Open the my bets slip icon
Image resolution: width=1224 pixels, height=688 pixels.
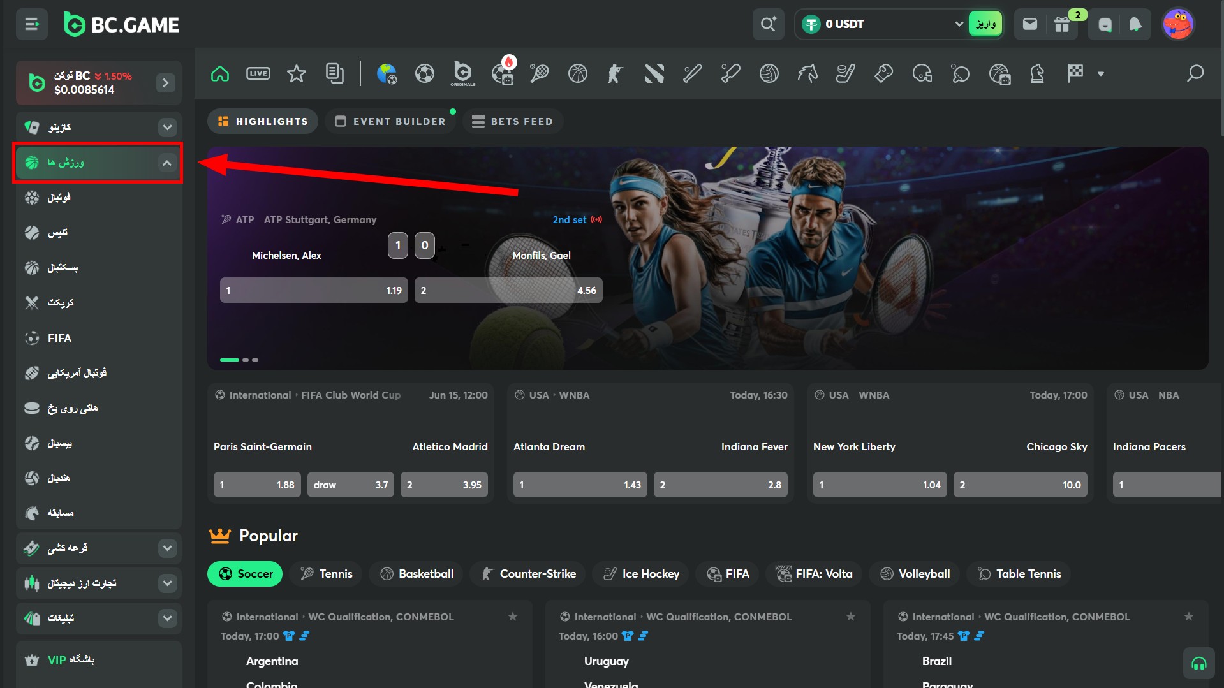[334, 73]
